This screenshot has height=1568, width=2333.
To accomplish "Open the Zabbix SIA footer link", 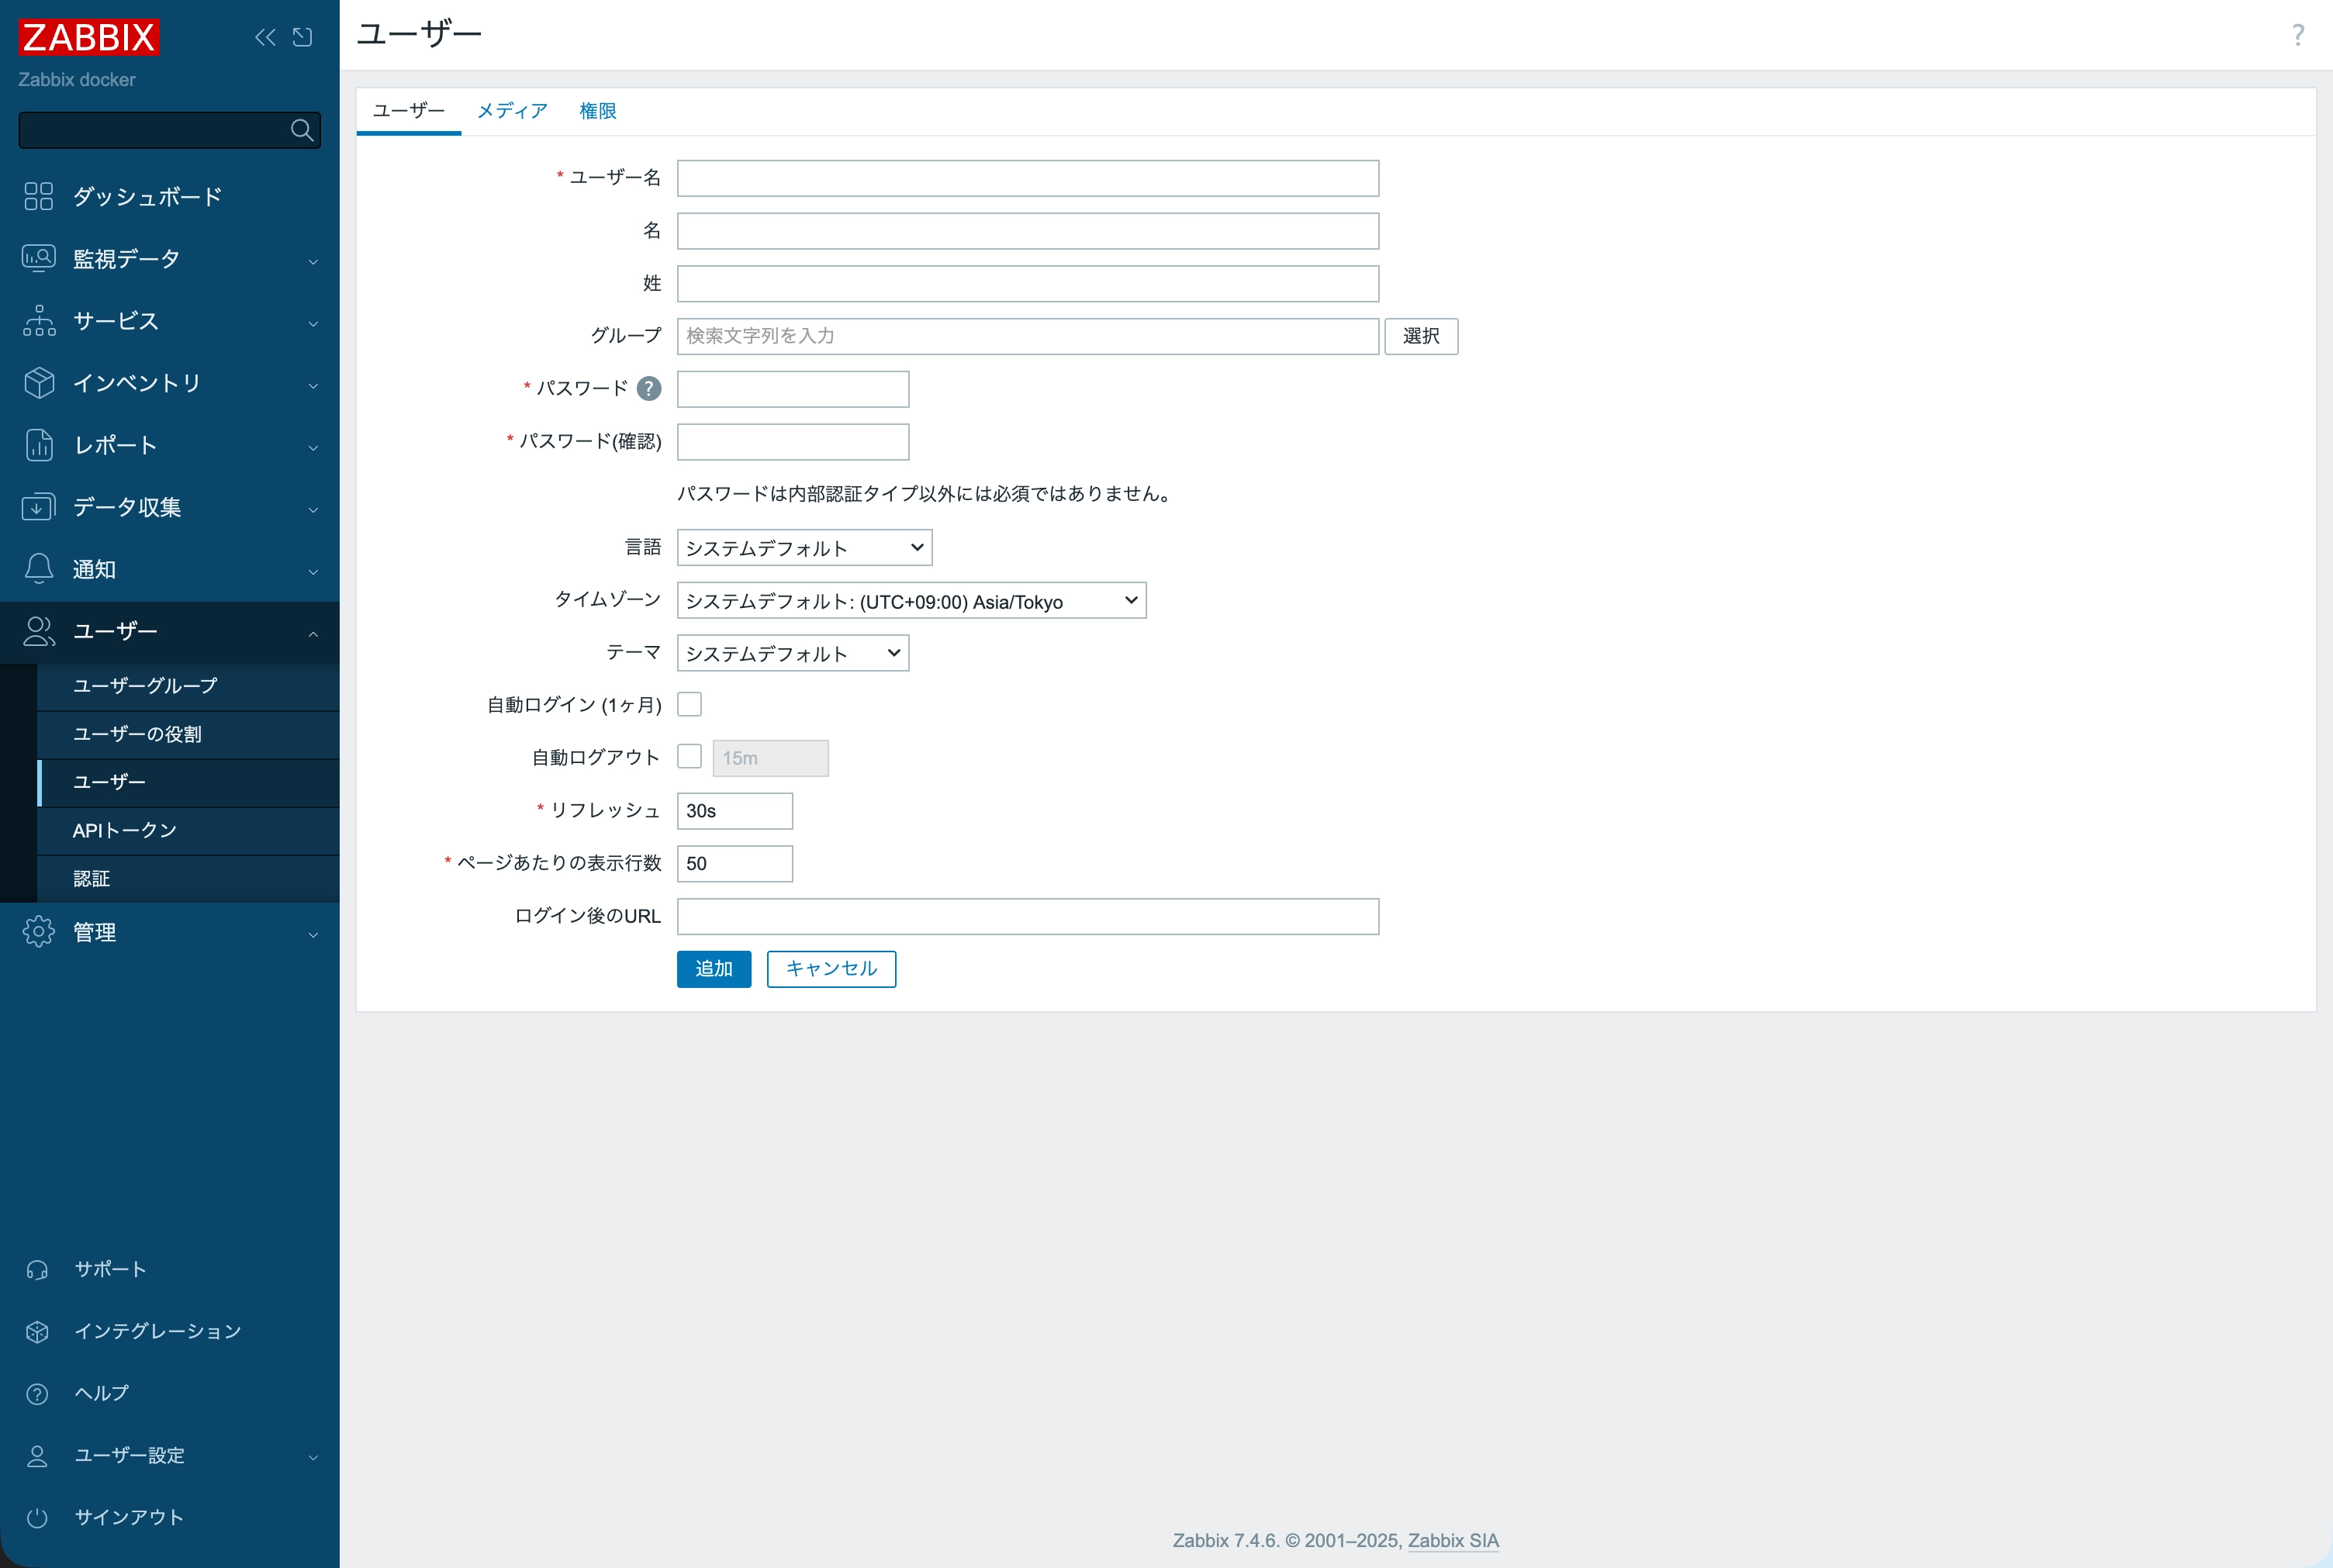I will click(x=1452, y=1541).
